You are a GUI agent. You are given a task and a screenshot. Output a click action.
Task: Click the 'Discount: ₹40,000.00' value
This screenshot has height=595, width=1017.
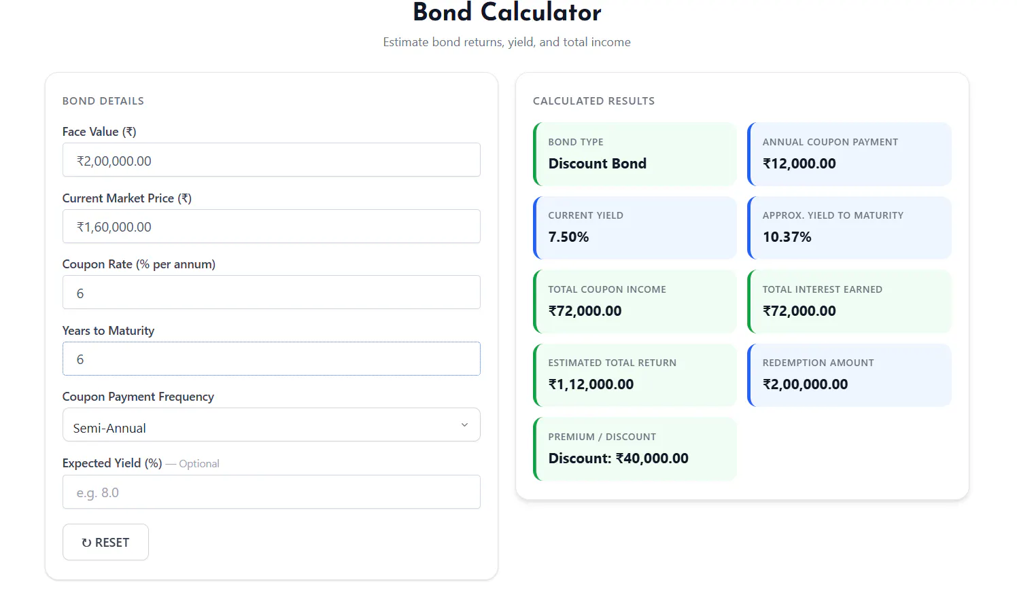(619, 458)
